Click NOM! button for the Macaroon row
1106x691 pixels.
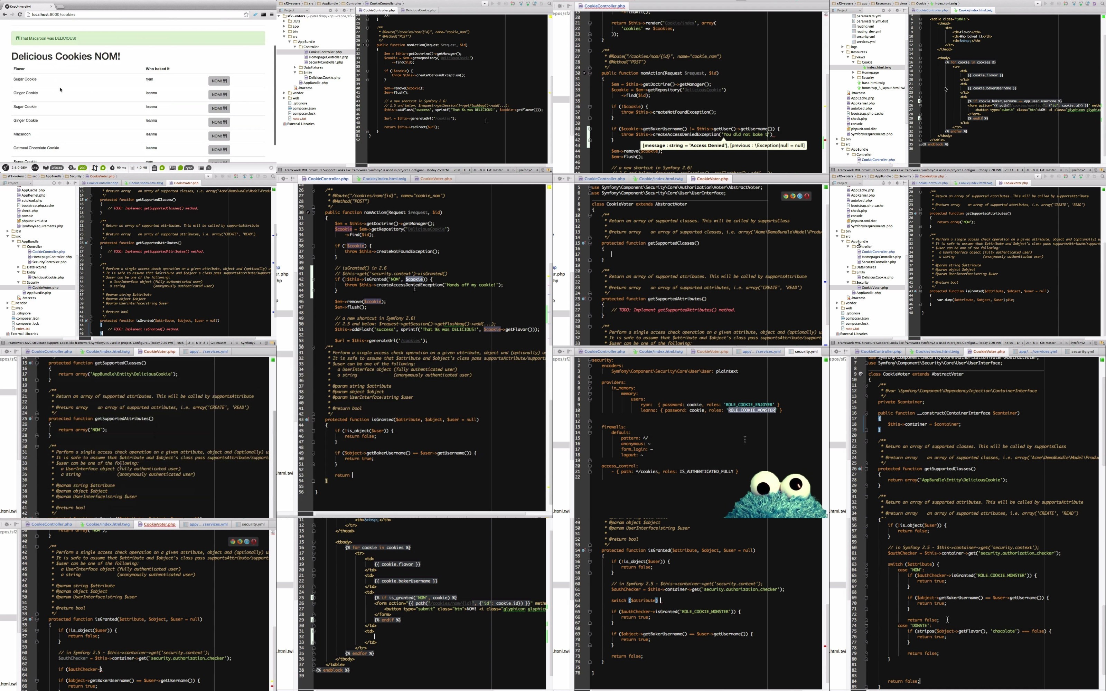point(219,136)
